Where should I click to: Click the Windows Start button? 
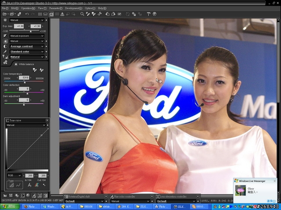click(10, 206)
